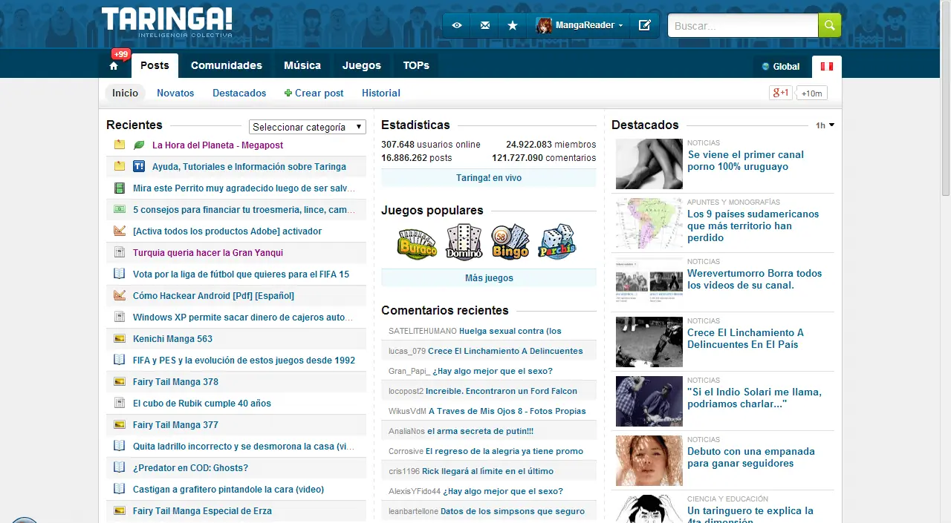
Task: Open the Domino game icon
Action: click(x=464, y=242)
